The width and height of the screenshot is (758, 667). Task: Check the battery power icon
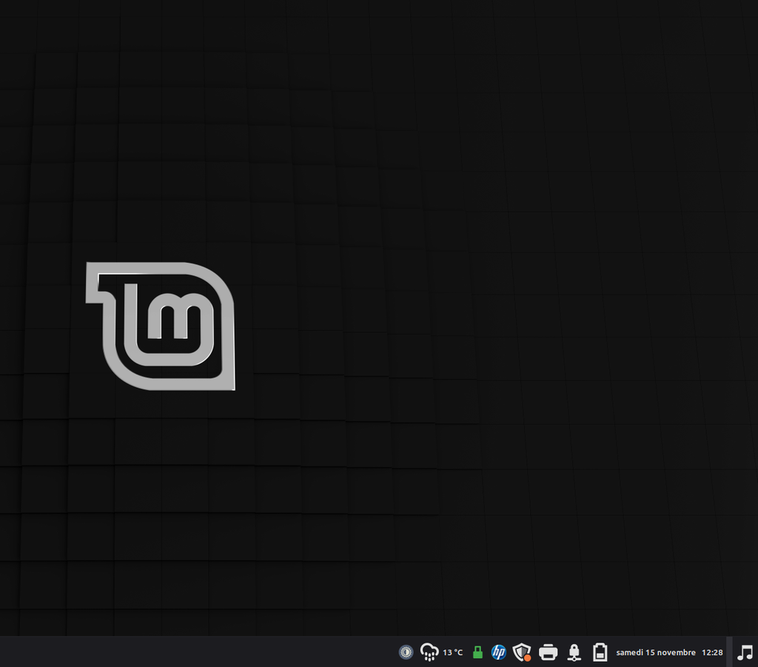point(600,652)
